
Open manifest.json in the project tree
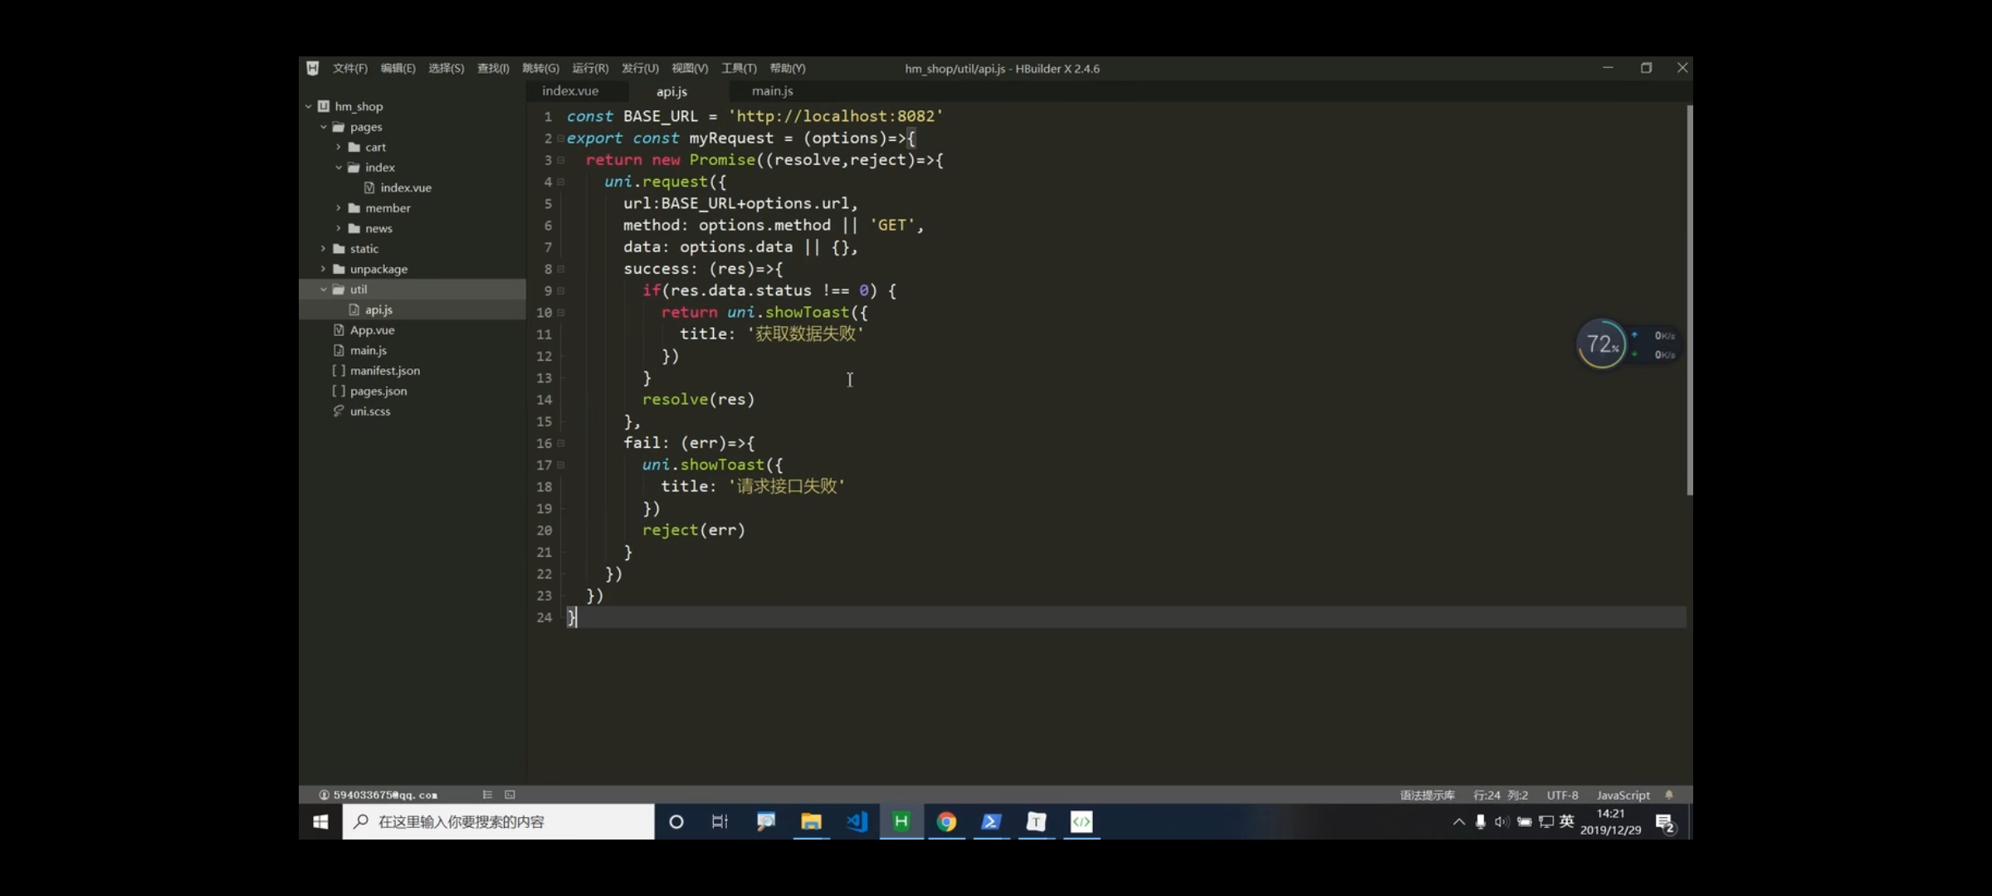384,371
